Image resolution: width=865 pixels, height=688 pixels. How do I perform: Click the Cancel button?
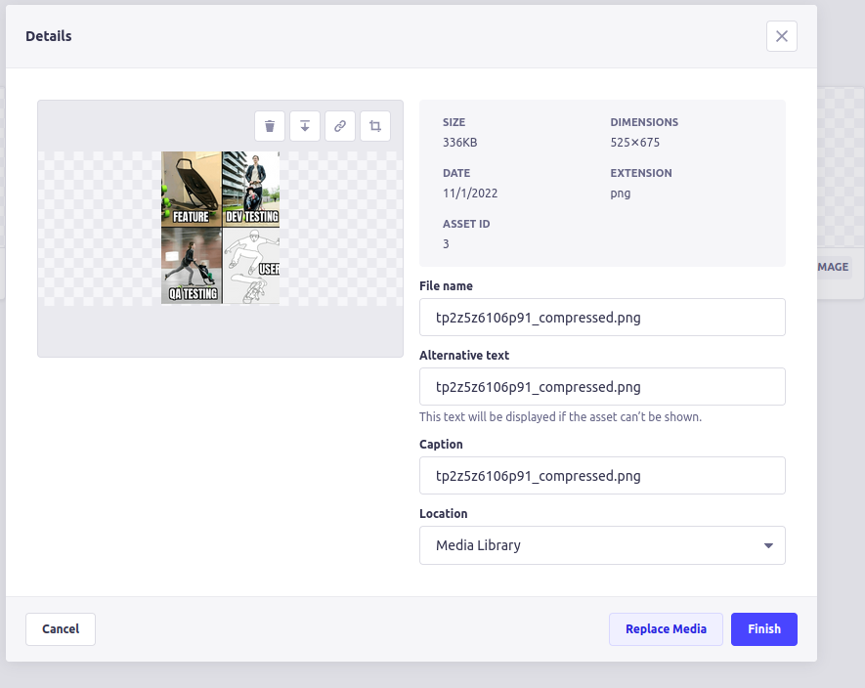[x=60, y=628]
